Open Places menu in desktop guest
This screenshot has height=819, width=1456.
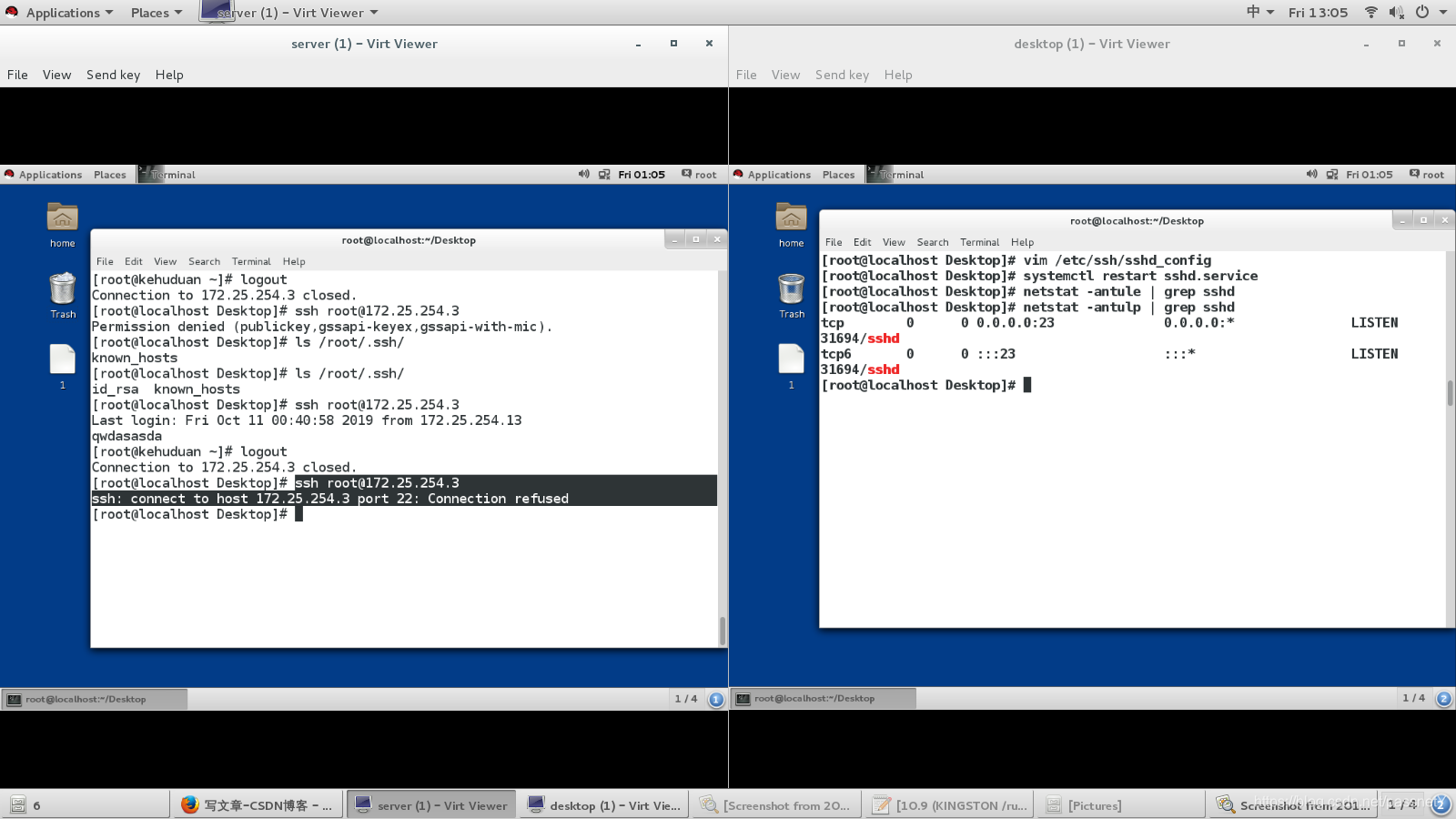[838, 175]
